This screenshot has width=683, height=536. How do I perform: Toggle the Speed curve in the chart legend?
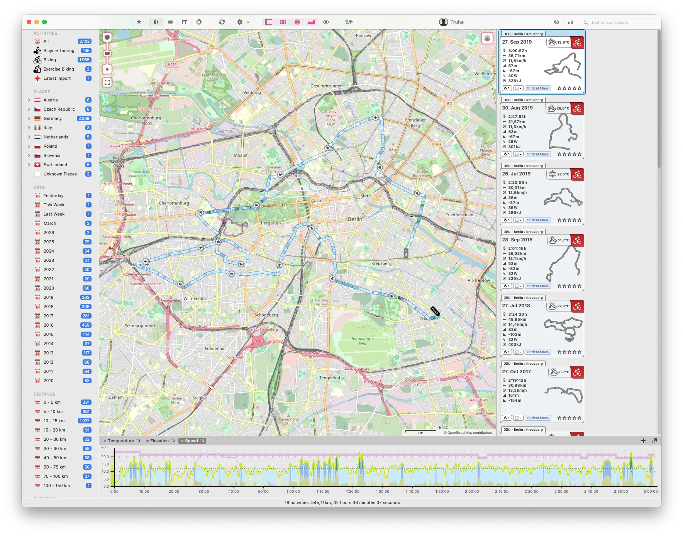[192, 441]
